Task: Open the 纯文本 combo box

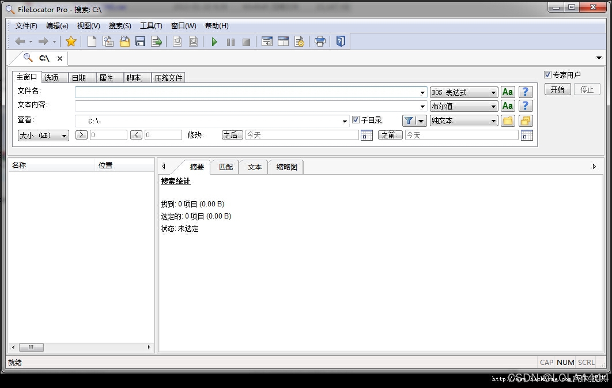Action: 464,120
